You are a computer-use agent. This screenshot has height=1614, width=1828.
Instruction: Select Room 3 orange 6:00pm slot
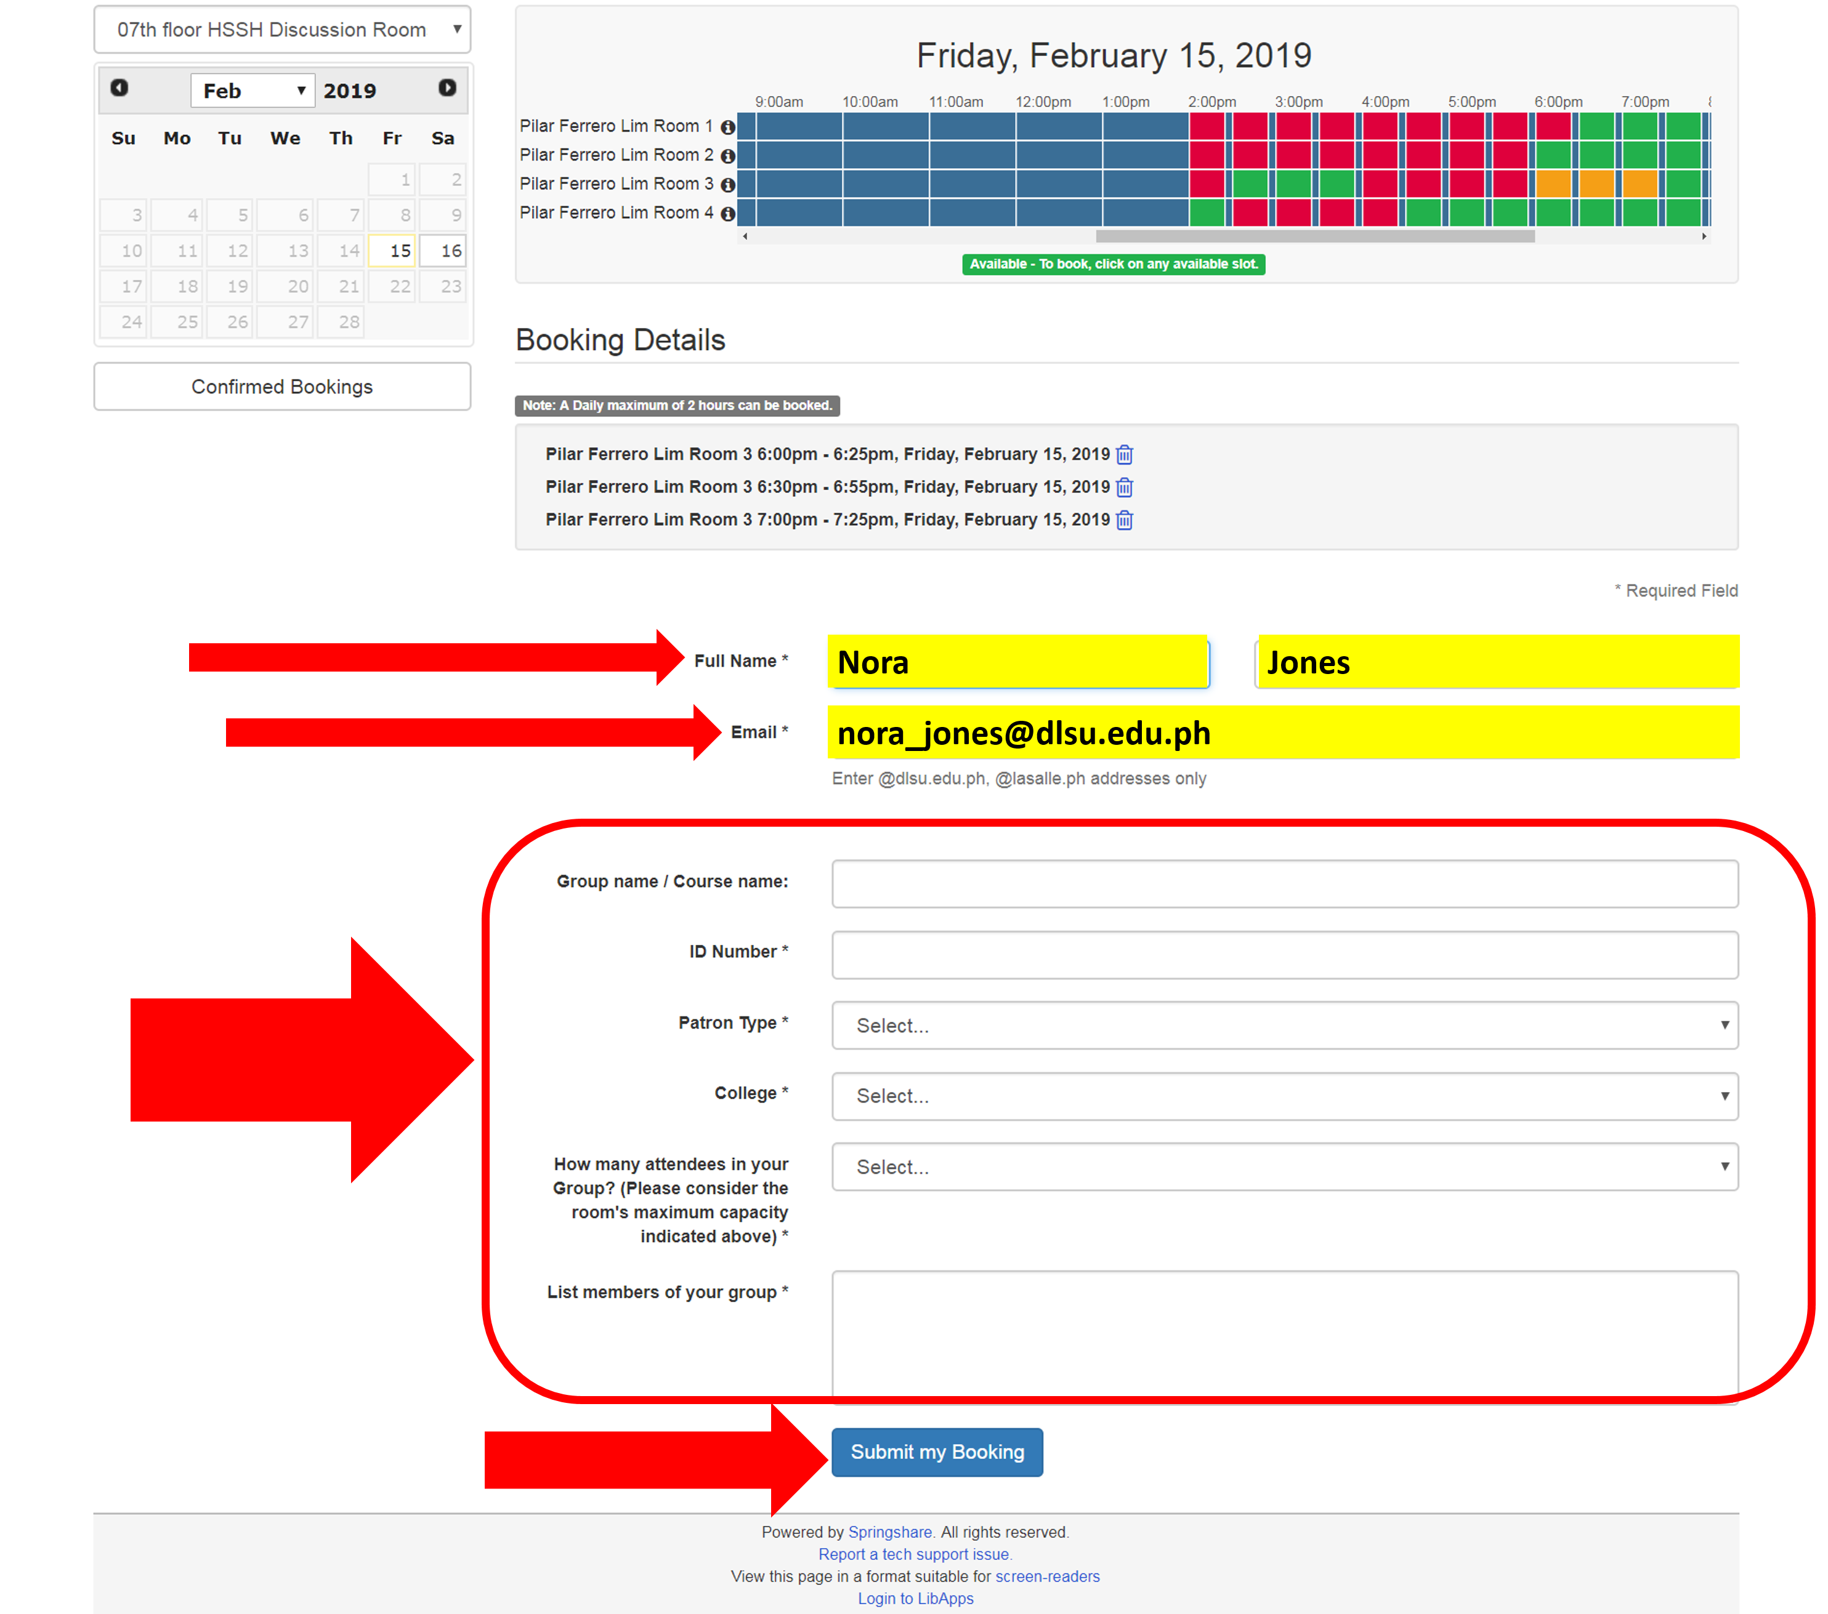tap(1553, 184)
